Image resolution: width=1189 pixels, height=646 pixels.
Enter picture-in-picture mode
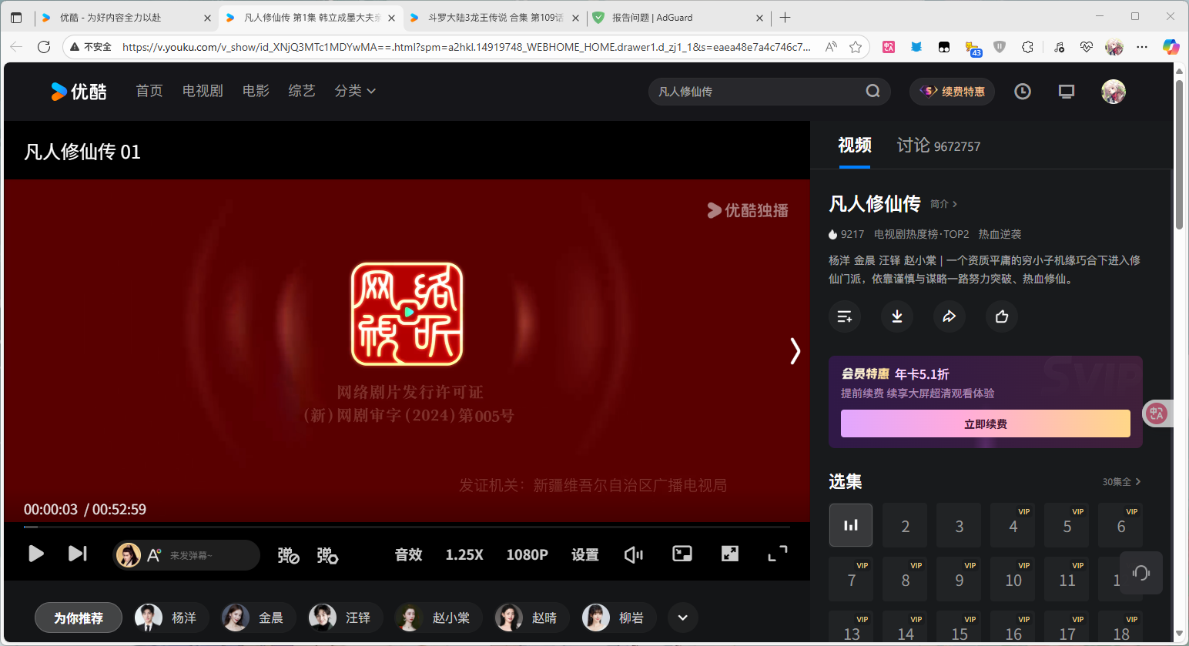682,554
